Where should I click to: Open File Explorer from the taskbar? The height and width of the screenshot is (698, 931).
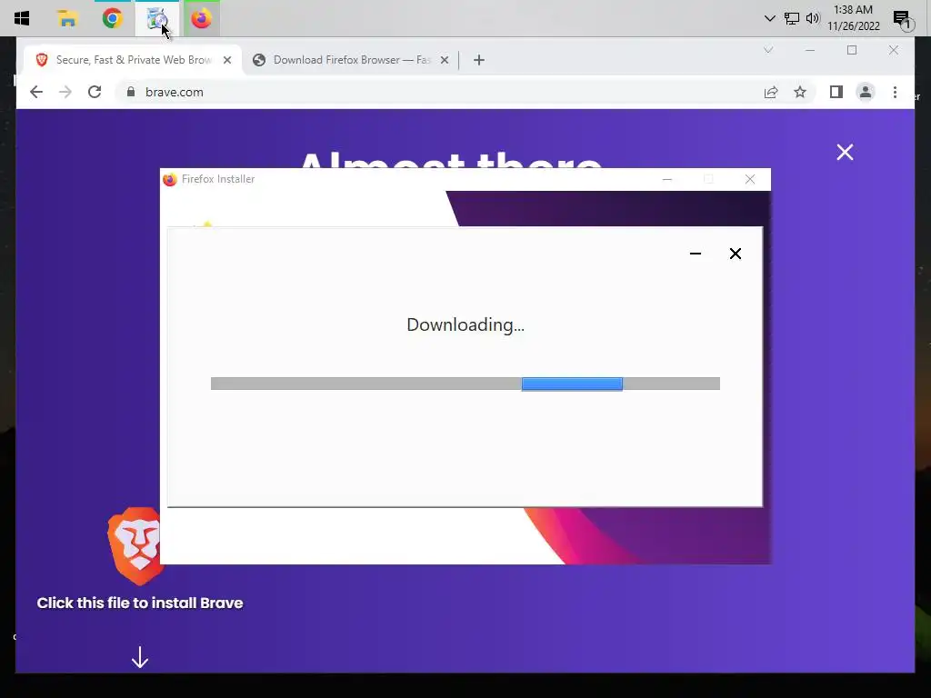coord(67,18)
